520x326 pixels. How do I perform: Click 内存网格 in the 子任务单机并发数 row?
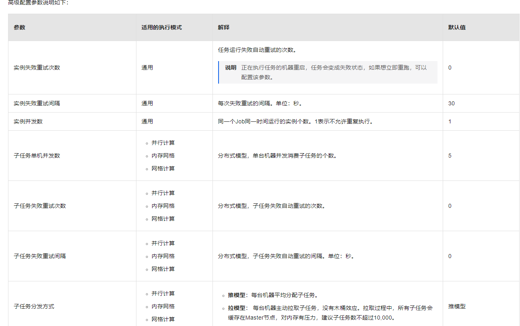click(x=163, y=156)
